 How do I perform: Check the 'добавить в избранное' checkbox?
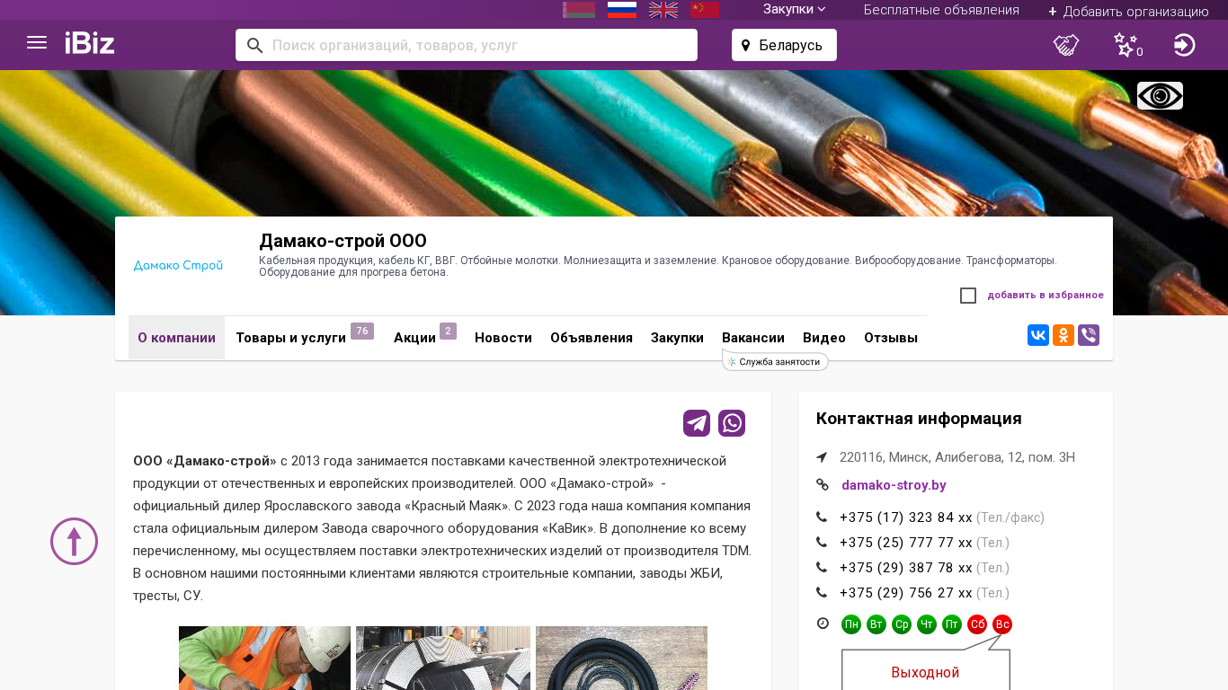click(x=968, y=296)
